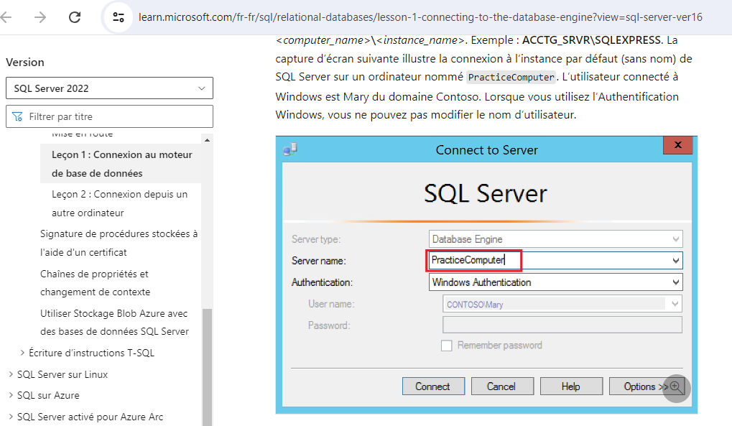Image resolution: width=732 pixels, height=426 pixels.
Task: Click the "Password:" label
Action: click(x=329, y=325)
